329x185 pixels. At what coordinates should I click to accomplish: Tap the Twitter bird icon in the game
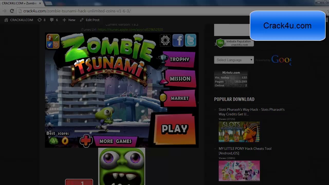pyautogui.click(x=190, y=40)
